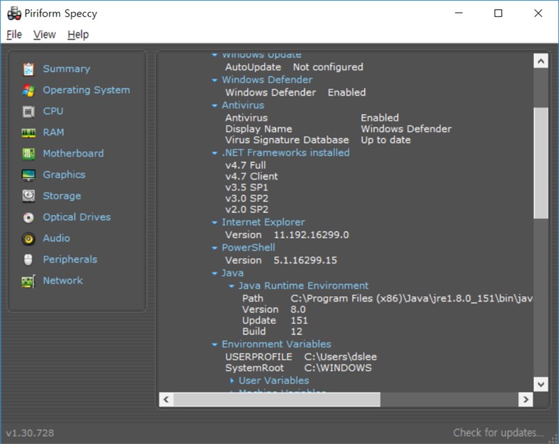Collapse the Internet Explorer section
Viewport: 559px width, 444px height.
coord(215,223)
